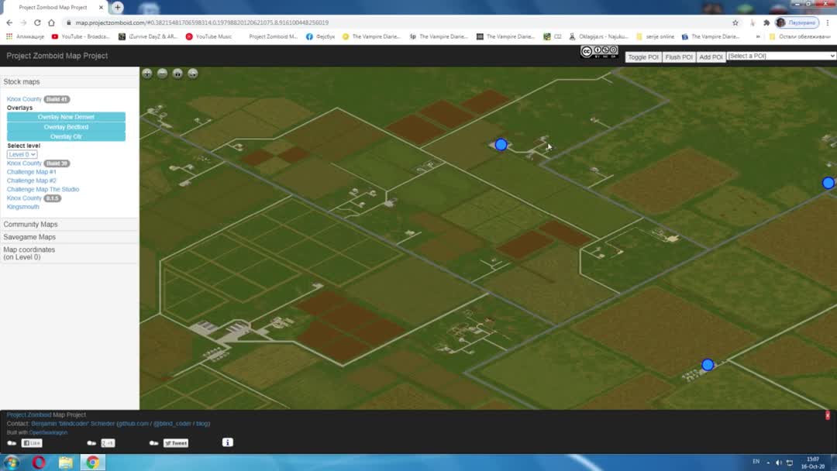Expand the Community Maps section
Image resolution: width=837 pixels, height=471 pixels.
point(31,224)
